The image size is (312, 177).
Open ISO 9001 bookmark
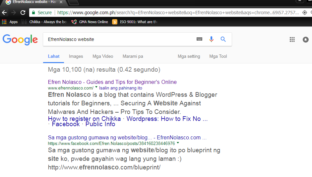(x=135, y=22)
